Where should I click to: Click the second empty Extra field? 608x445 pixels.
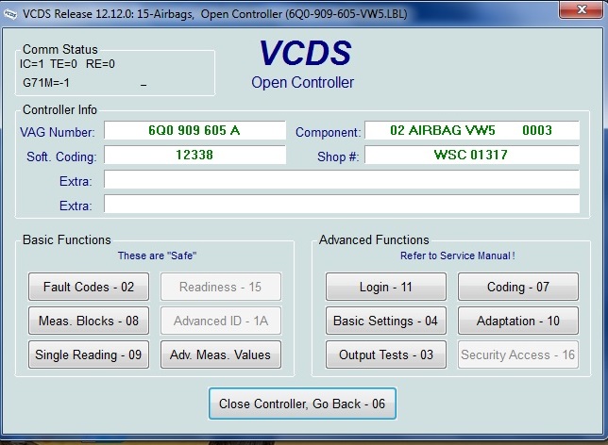342,204
